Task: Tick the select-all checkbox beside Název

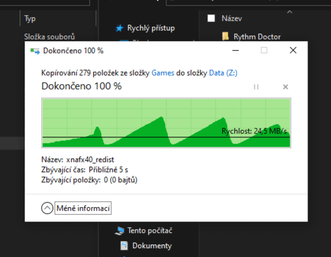Action: coord(211,18)
